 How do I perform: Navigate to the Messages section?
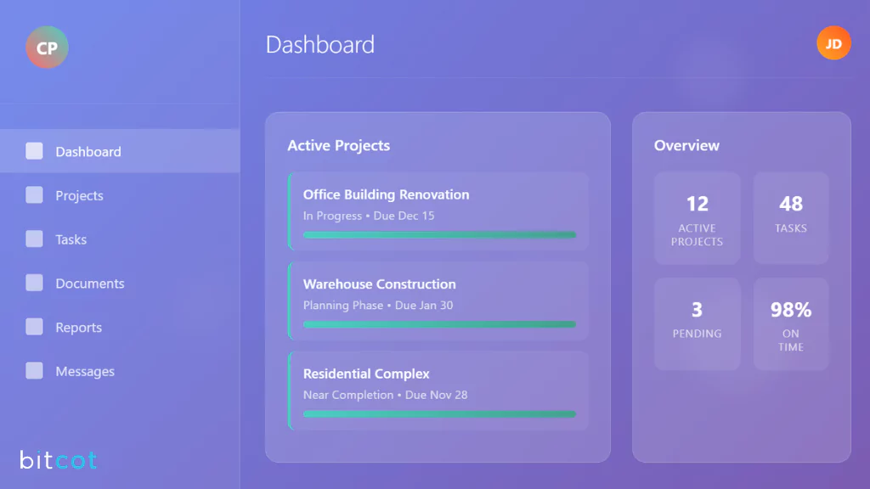point(87,371)
